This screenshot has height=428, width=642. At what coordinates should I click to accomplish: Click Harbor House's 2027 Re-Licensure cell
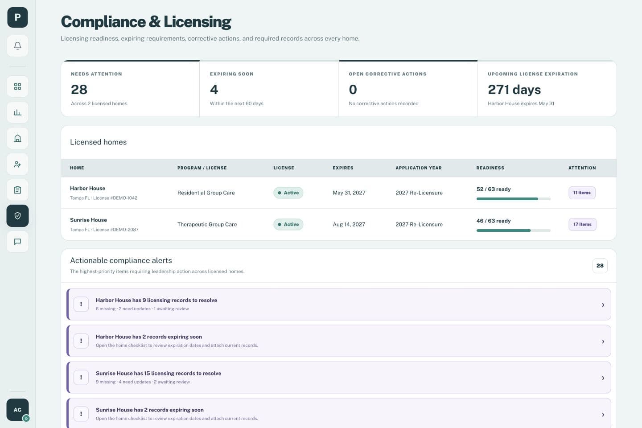point(419,193)
